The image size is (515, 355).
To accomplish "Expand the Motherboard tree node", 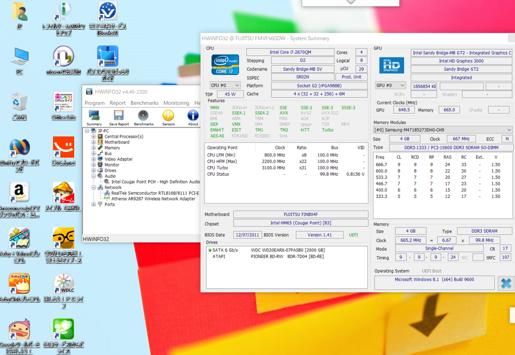I will point(94,142).
